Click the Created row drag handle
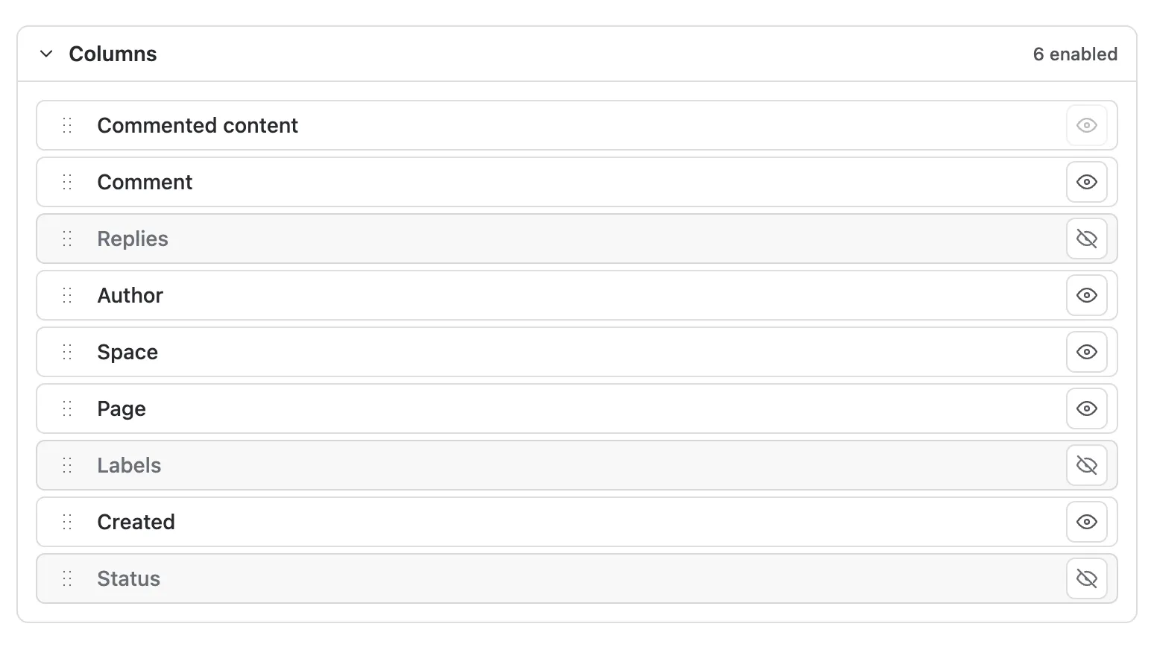 (67, 522)
